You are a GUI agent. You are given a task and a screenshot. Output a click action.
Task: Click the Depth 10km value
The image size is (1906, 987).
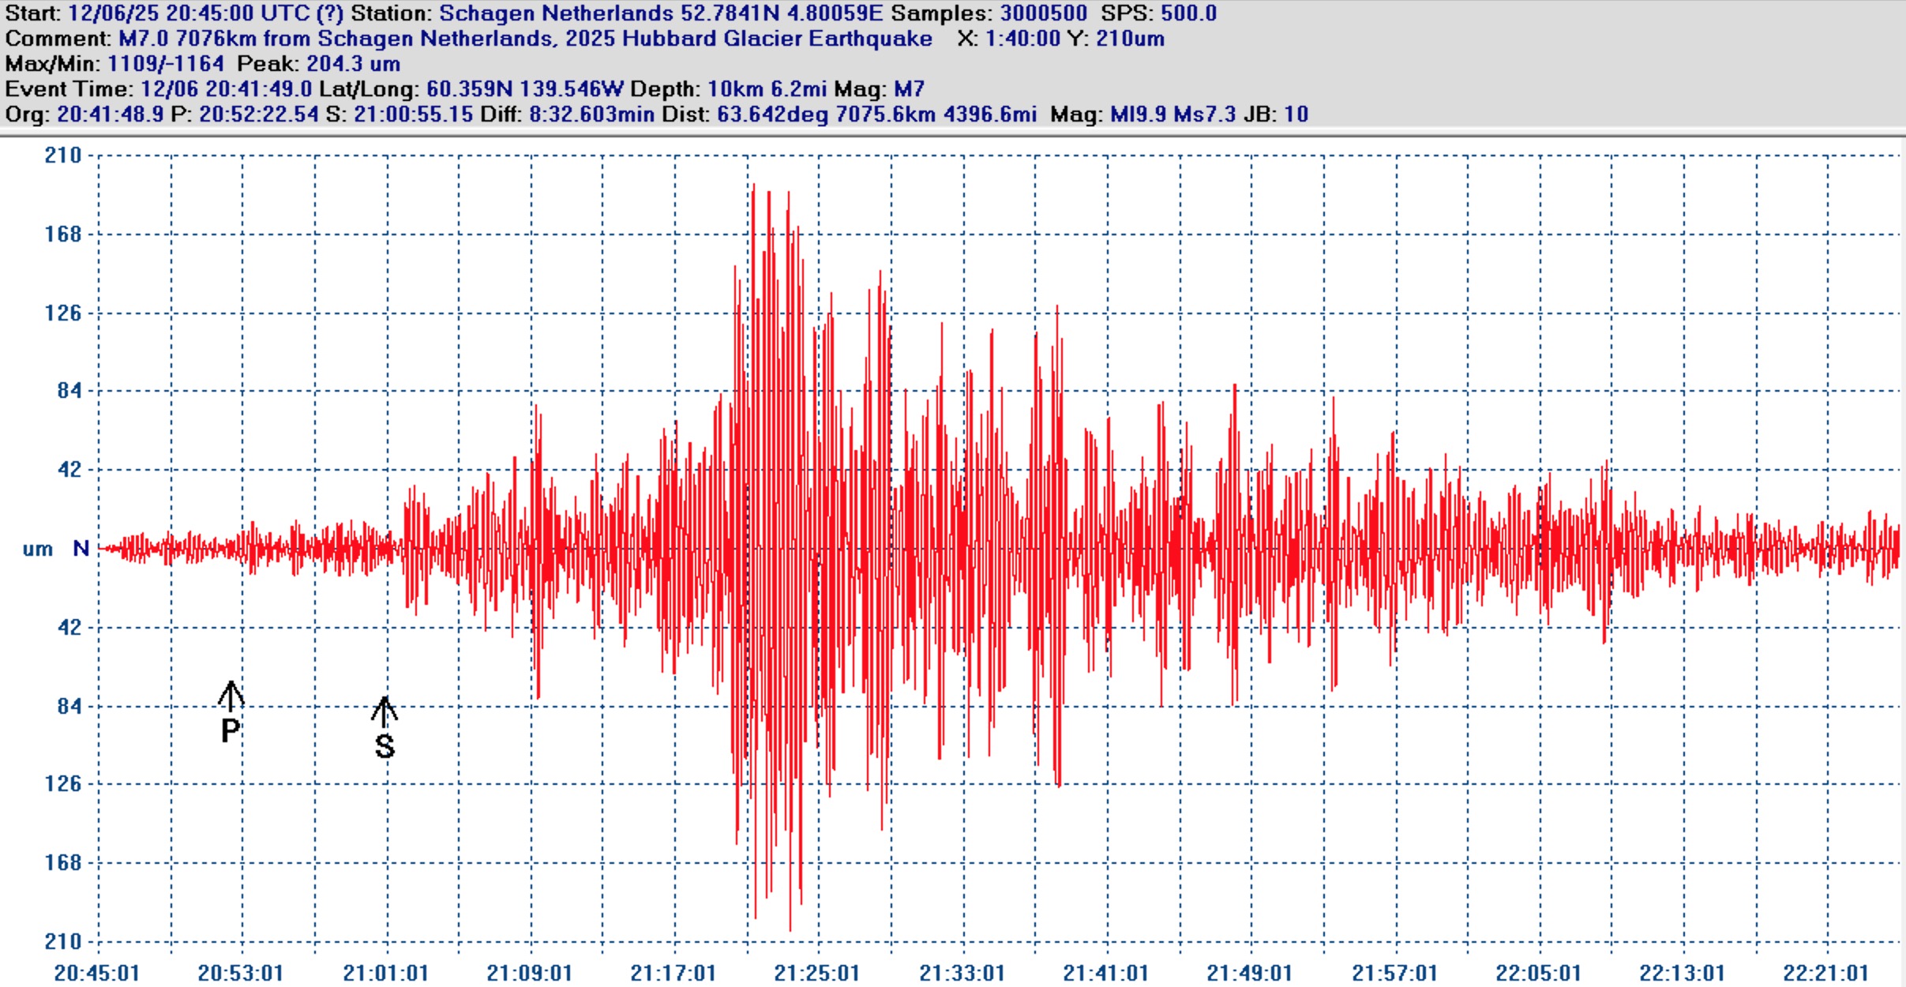pos(735,89)
